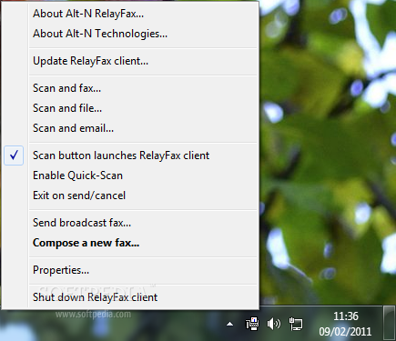Show hidden tray icons arrow
The height and width of the screenshot is (341, 396).
tap(230, 324)
